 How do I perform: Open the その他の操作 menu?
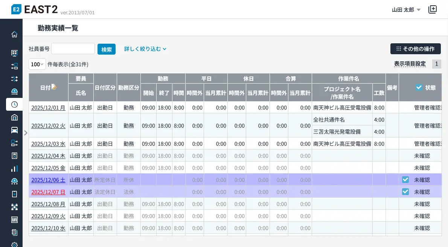click(x=415, y=49)
